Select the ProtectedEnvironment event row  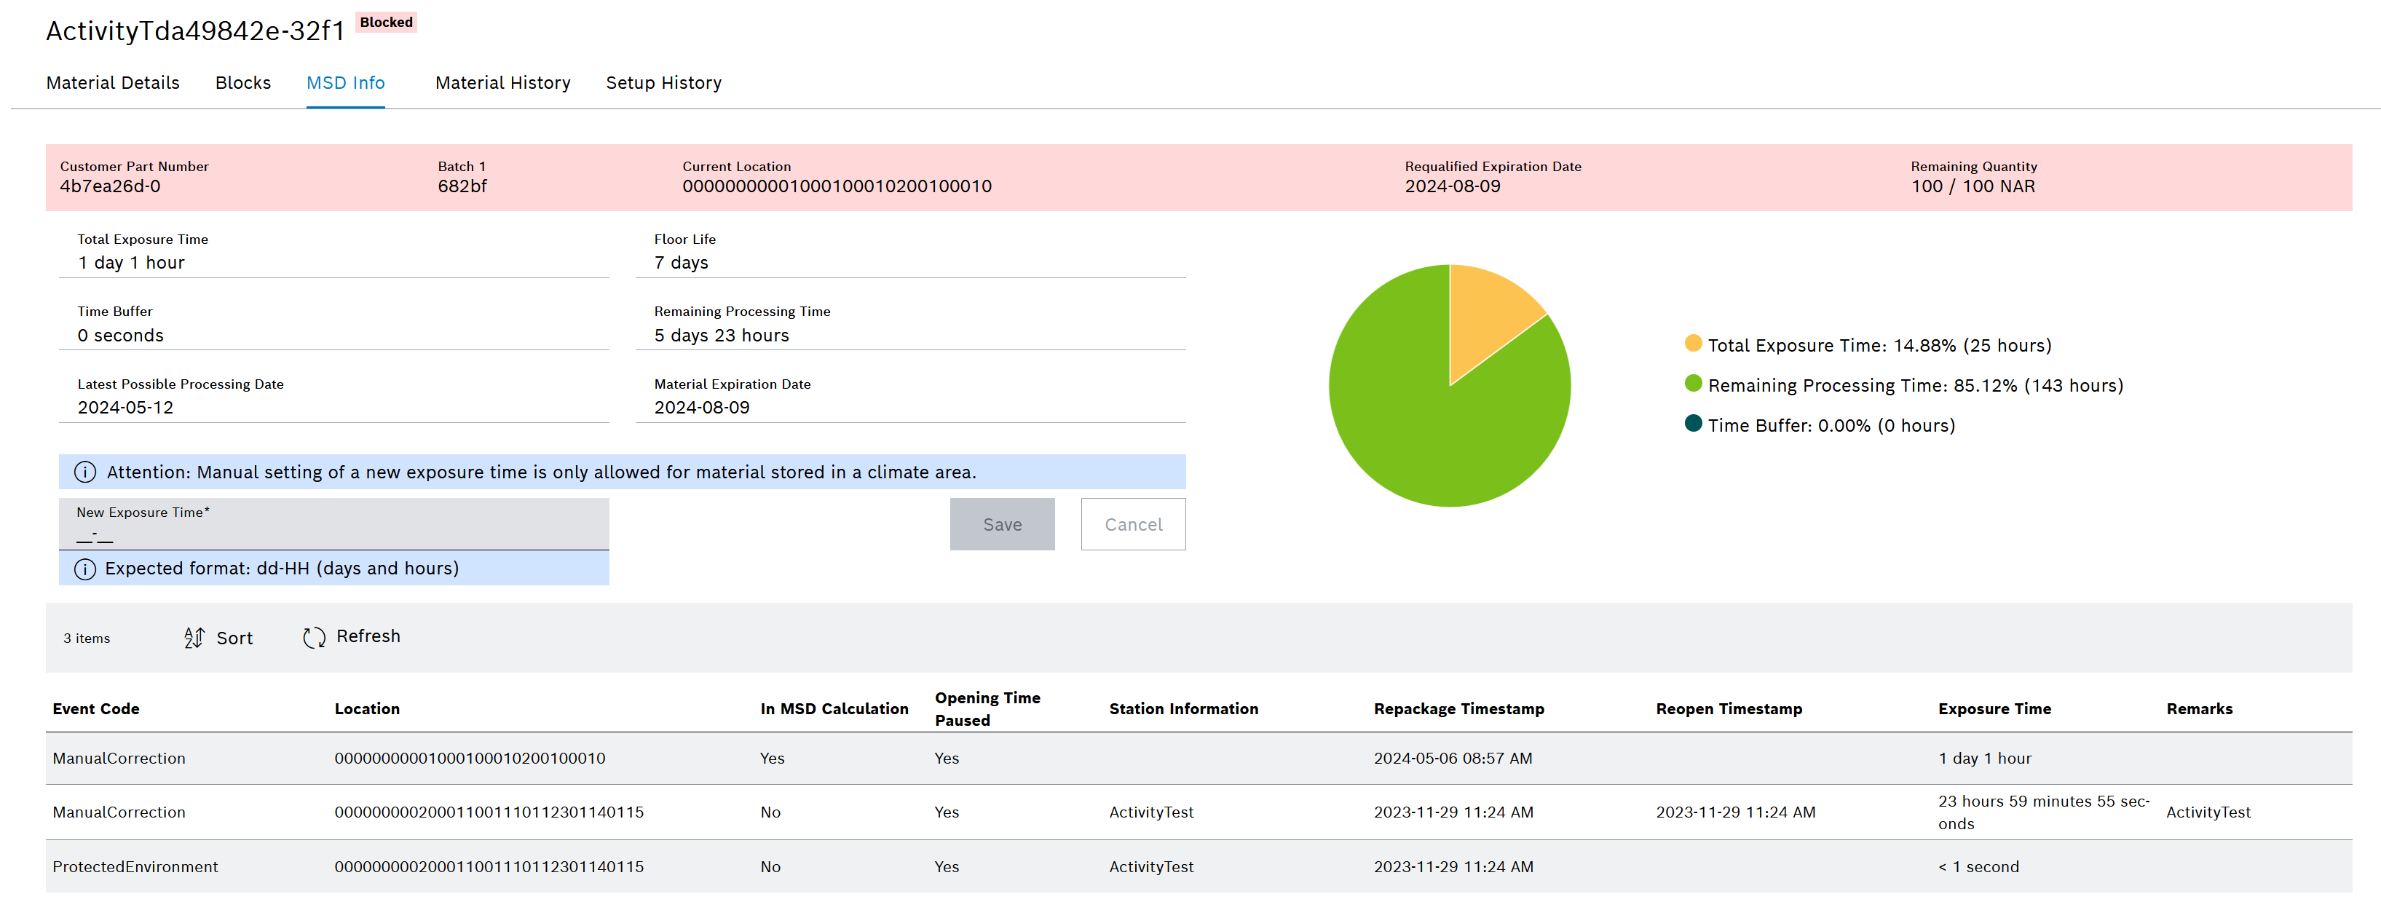pos(1199,866)
